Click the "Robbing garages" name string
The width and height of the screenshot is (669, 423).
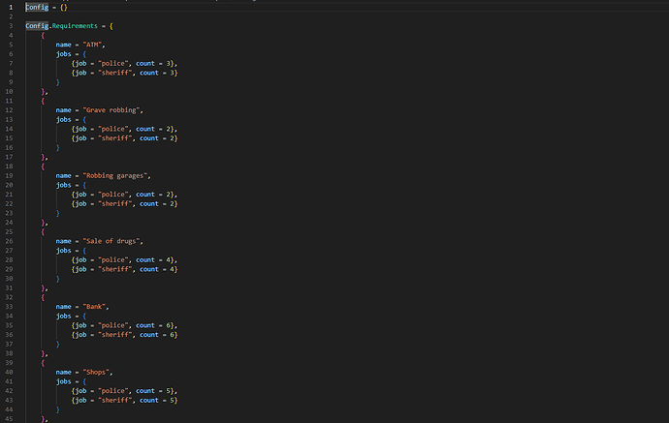115,176
